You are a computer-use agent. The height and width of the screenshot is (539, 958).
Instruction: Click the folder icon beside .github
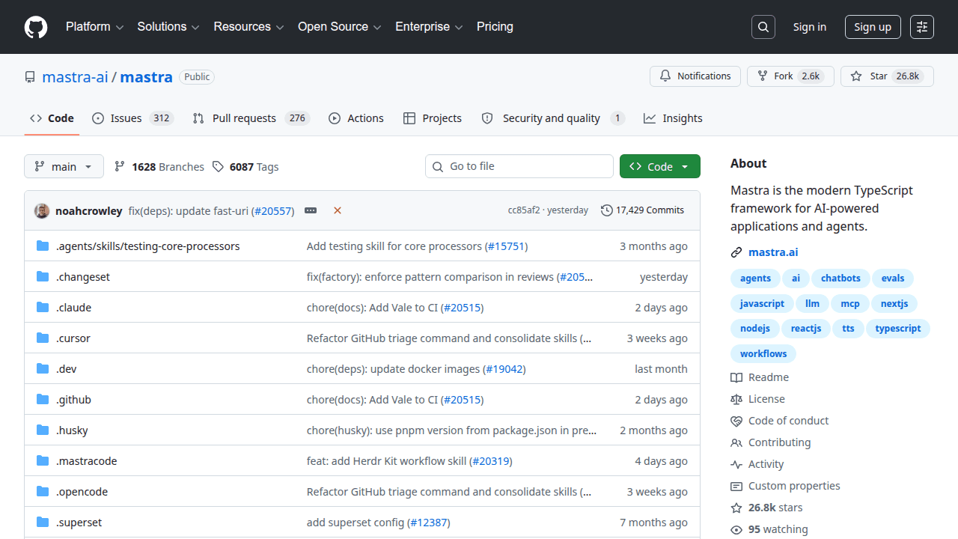43,400
